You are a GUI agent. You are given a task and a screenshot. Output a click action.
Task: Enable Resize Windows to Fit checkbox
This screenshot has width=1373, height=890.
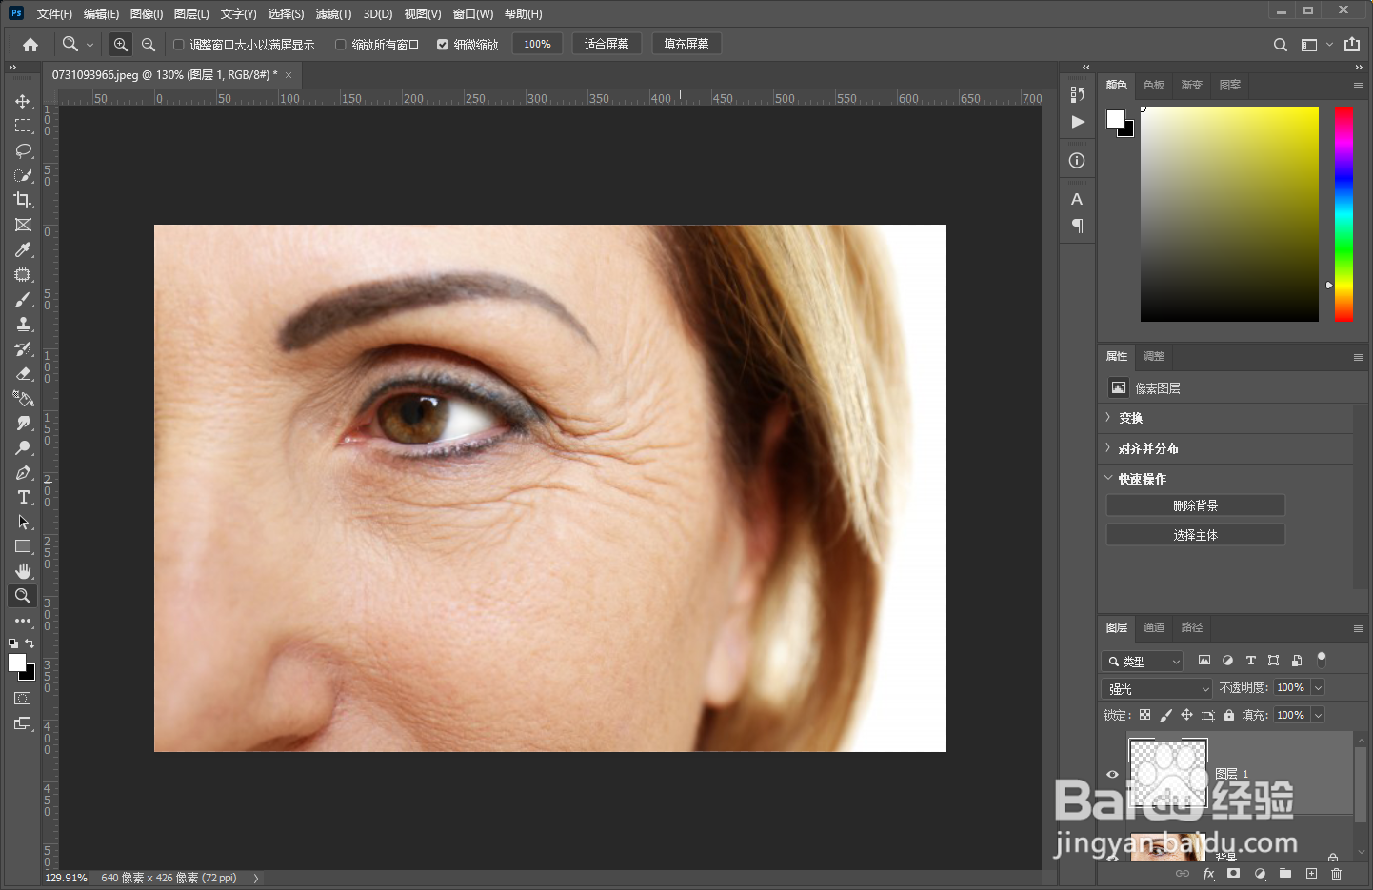pyautogui.click(x=178, y=45)
